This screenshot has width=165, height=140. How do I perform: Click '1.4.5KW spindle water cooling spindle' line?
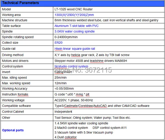81,123
